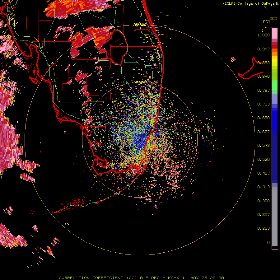Click the left-pointing triangle marker above 1.000
This screenshot has height=280, width=280.
(263, 30)
